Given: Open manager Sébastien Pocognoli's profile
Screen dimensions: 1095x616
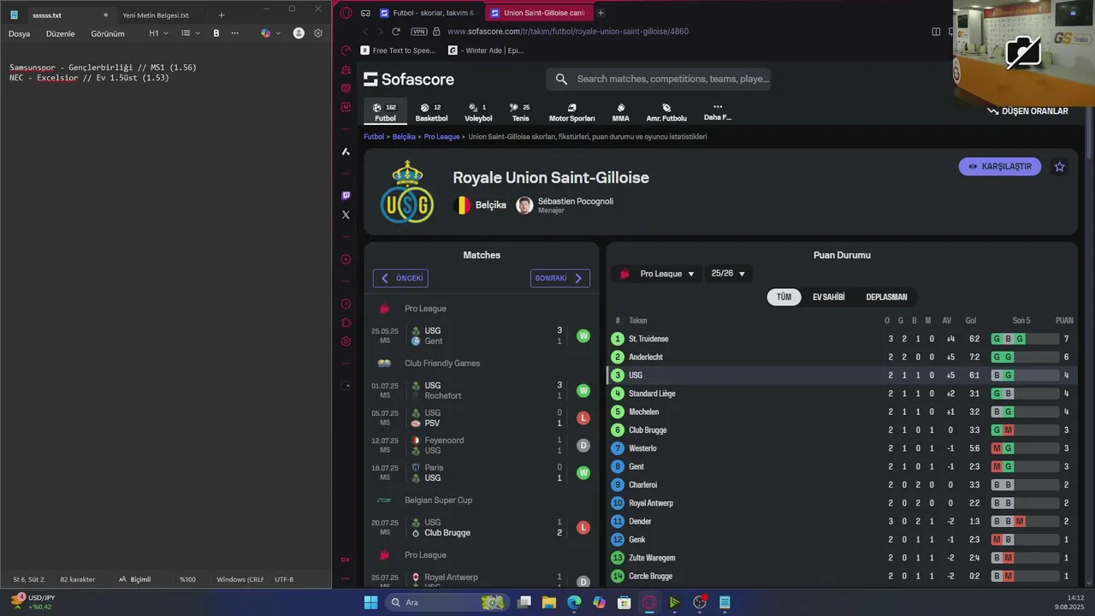Looking at the screenshot, I should [565, 205].
